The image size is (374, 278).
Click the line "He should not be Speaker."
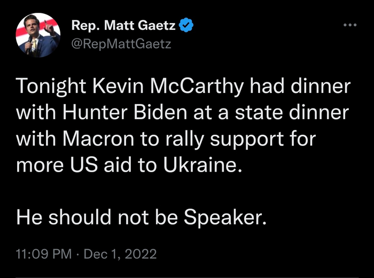coord(141,217)
